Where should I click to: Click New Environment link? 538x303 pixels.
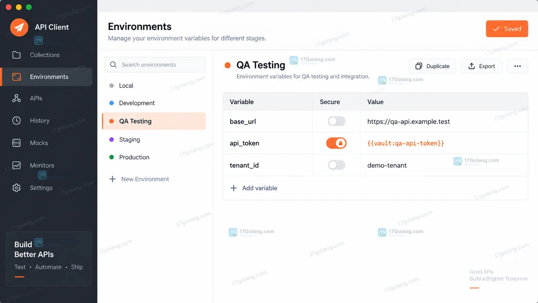(145, 179)
